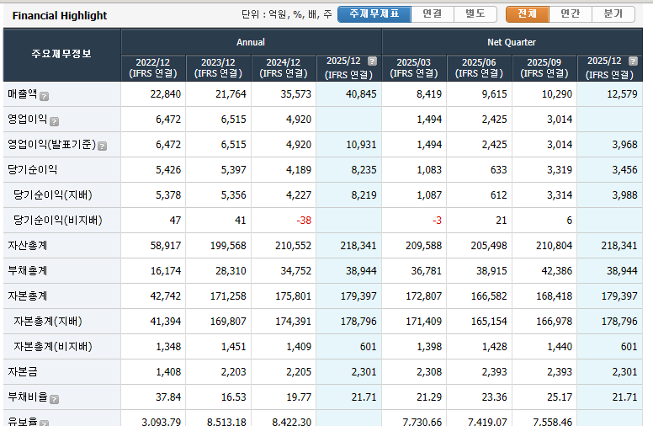Click the unit label 단위 : 억원, %, 배, 주
Viewport: 653px width, 426px height.
(x=286, y=14)
